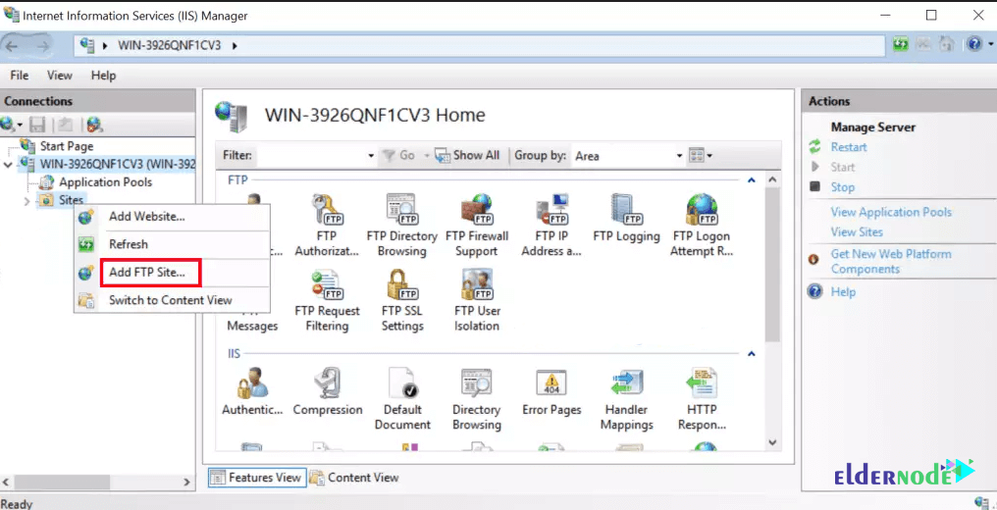The image size is (997, 510).
Task: Click View Application Pools link
Action: click(891, 212)
